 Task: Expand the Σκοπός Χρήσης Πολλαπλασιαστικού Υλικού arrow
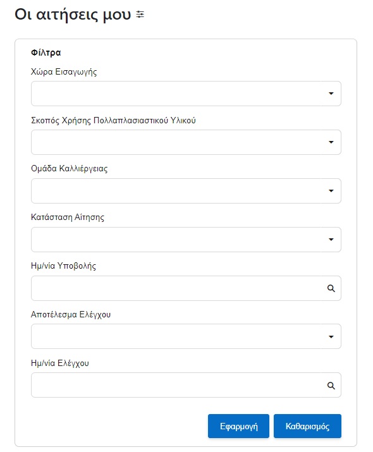[x=331, y=142]
